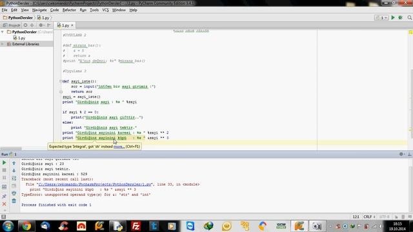
Task: Close the Run tool window red X
Action: click(x=5, y=204)
